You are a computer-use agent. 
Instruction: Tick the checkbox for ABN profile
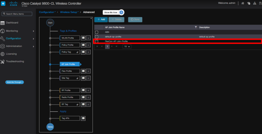coord(96,32)
